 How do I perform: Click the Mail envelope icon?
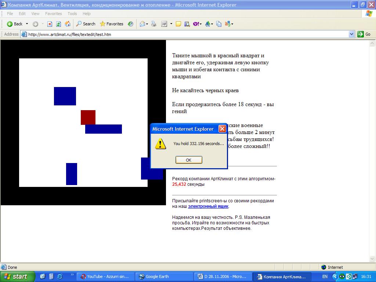[x=142, y=24]
